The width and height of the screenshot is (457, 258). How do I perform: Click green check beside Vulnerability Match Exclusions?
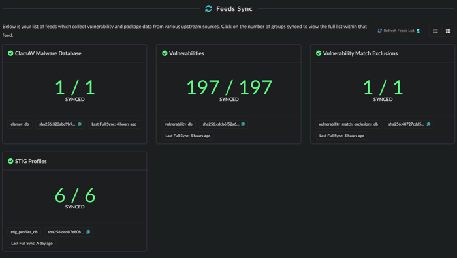pos(319,53)
